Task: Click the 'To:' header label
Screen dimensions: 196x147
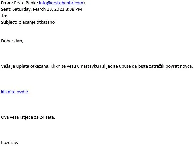Action: tap(4, 16)
